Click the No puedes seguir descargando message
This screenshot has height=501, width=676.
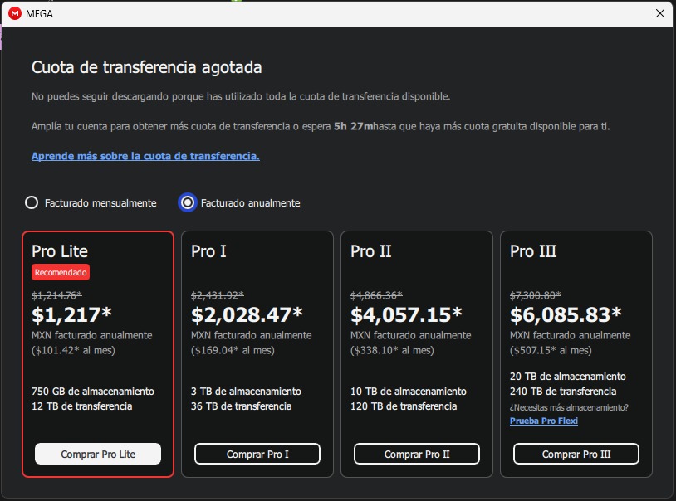tap(241, 96)
